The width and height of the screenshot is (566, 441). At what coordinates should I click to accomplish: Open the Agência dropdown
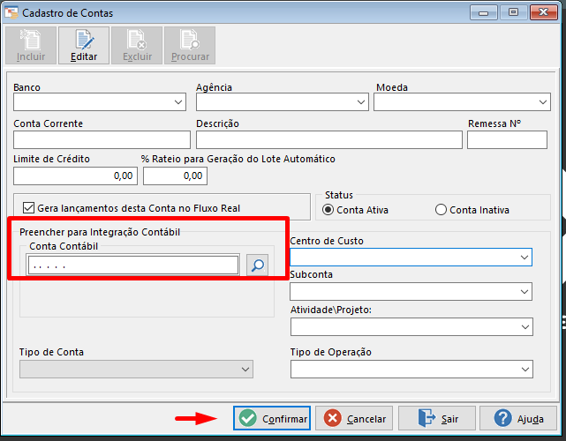click(x=283, y=102)
